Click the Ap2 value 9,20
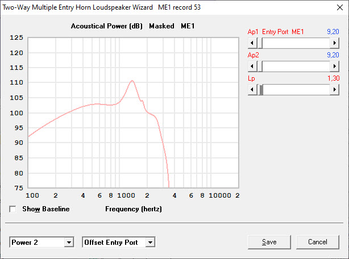349x259 pixels. point(333,55)
